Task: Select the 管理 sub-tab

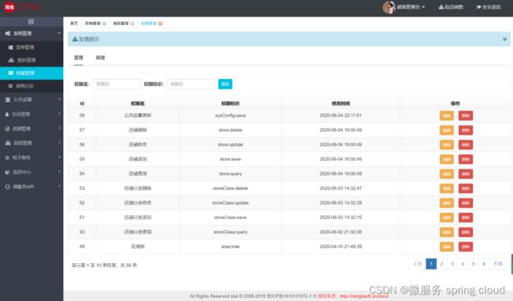Action: click(78, 58)
